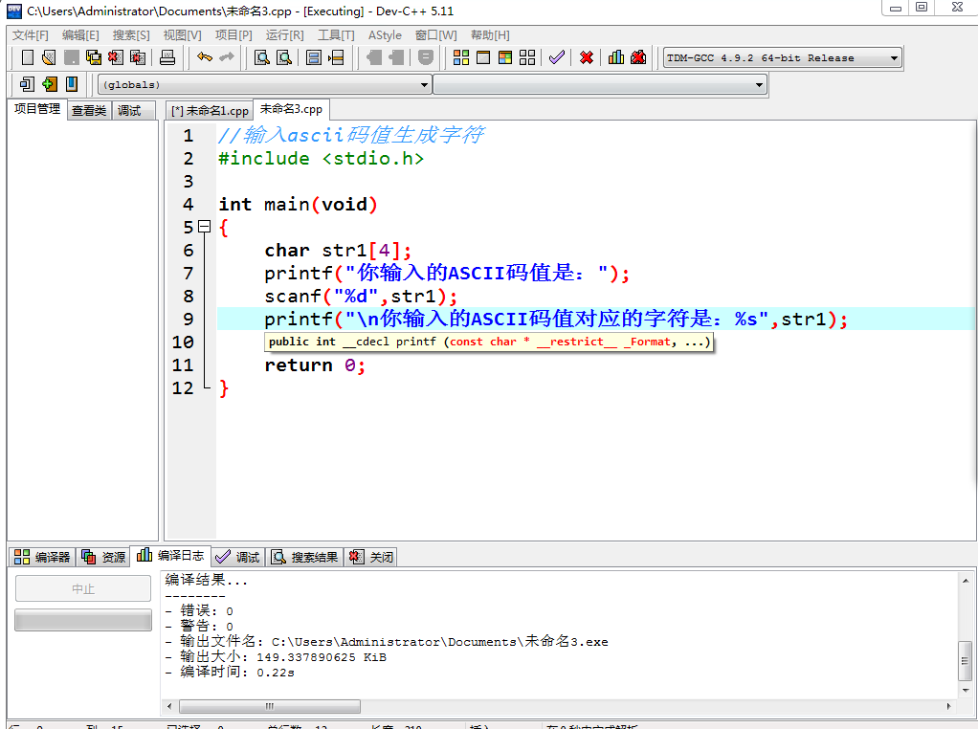Collapse the code fold at line 5
This screenshot has width=978, height=729.
205,227
